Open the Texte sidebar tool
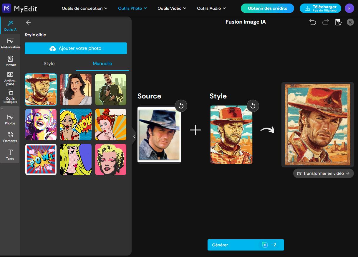Viewport: 358px width, 257px height. [x=10, y=155]
